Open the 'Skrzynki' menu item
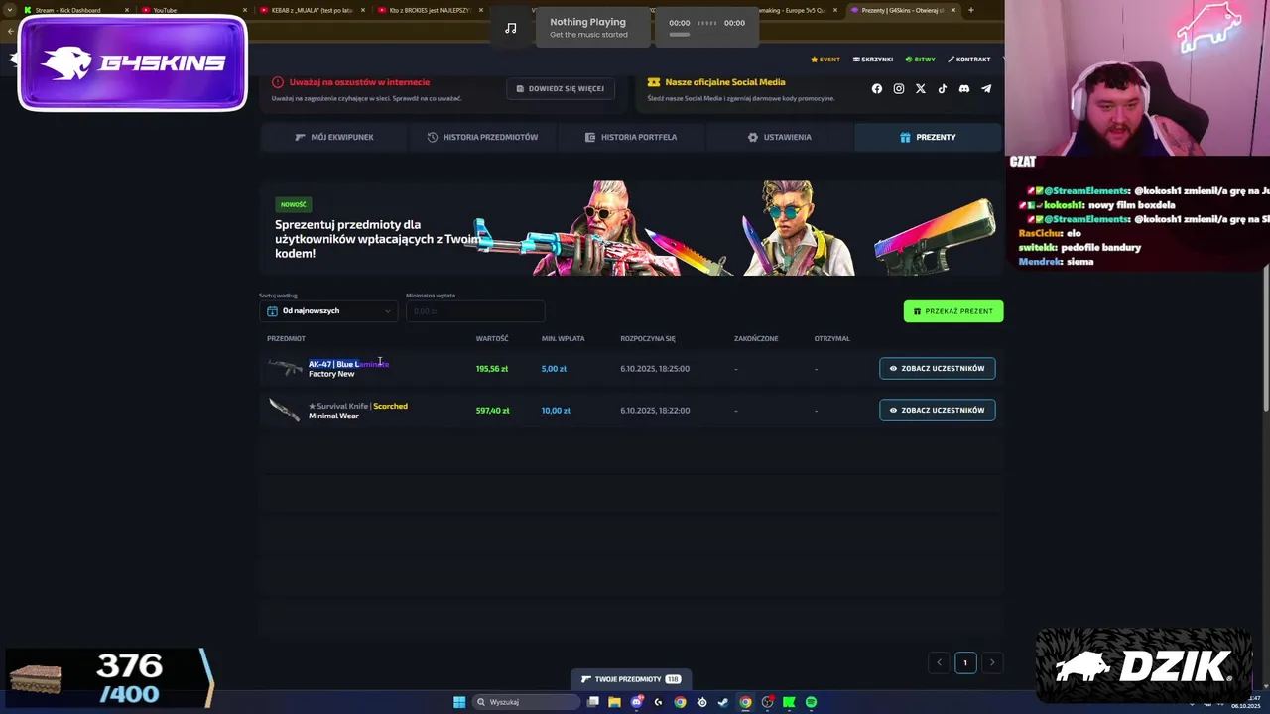Screen dimensions: 1270x714 point(873,59)
